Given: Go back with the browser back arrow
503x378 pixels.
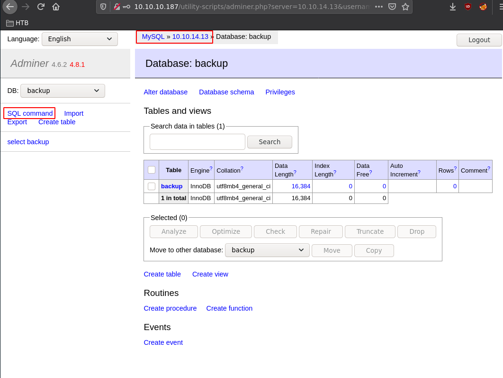Looking at the screenshot, I should (10, 7).
